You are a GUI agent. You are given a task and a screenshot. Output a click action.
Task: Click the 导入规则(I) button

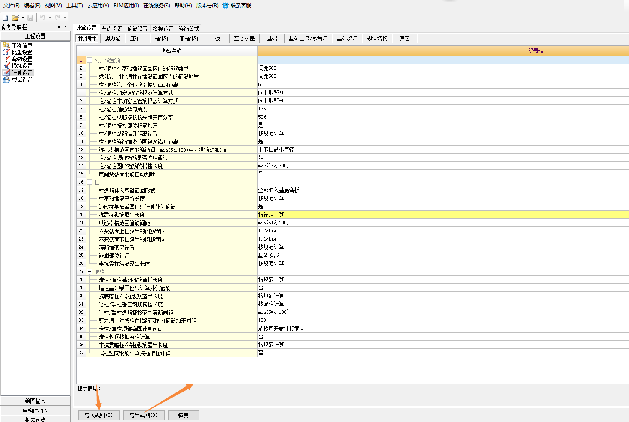[x=98, y=415]
